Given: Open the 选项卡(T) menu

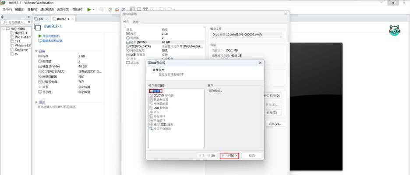Looking at the screenshot, I should [x=63, y=9].
